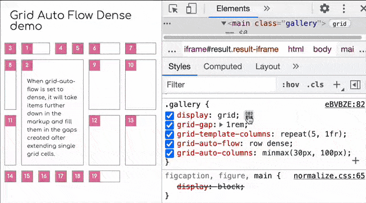Toggle the device toolbar icon
The height and width of the screenshot is (203, 366).
coord(191,8)
